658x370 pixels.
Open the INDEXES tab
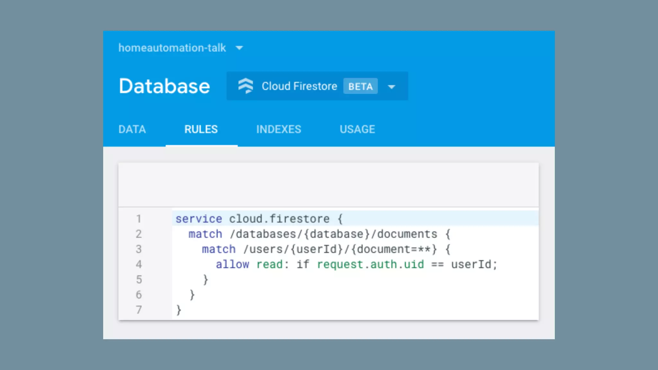(x=279, y=129)
